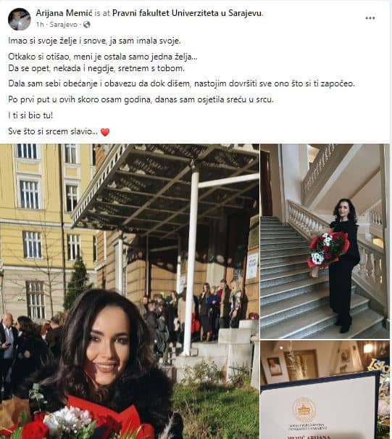This screenshot has width=392, height=439.
Task: Open the large selfie photo with flowers
Action: pyautogui.click(x=130, y=291)
